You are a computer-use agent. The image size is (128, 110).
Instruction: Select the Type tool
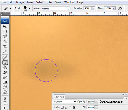(x=5, y=103)
